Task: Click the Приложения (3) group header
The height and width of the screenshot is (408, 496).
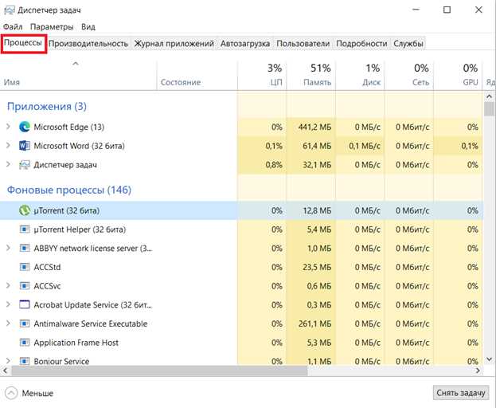Action: point(47,106)
